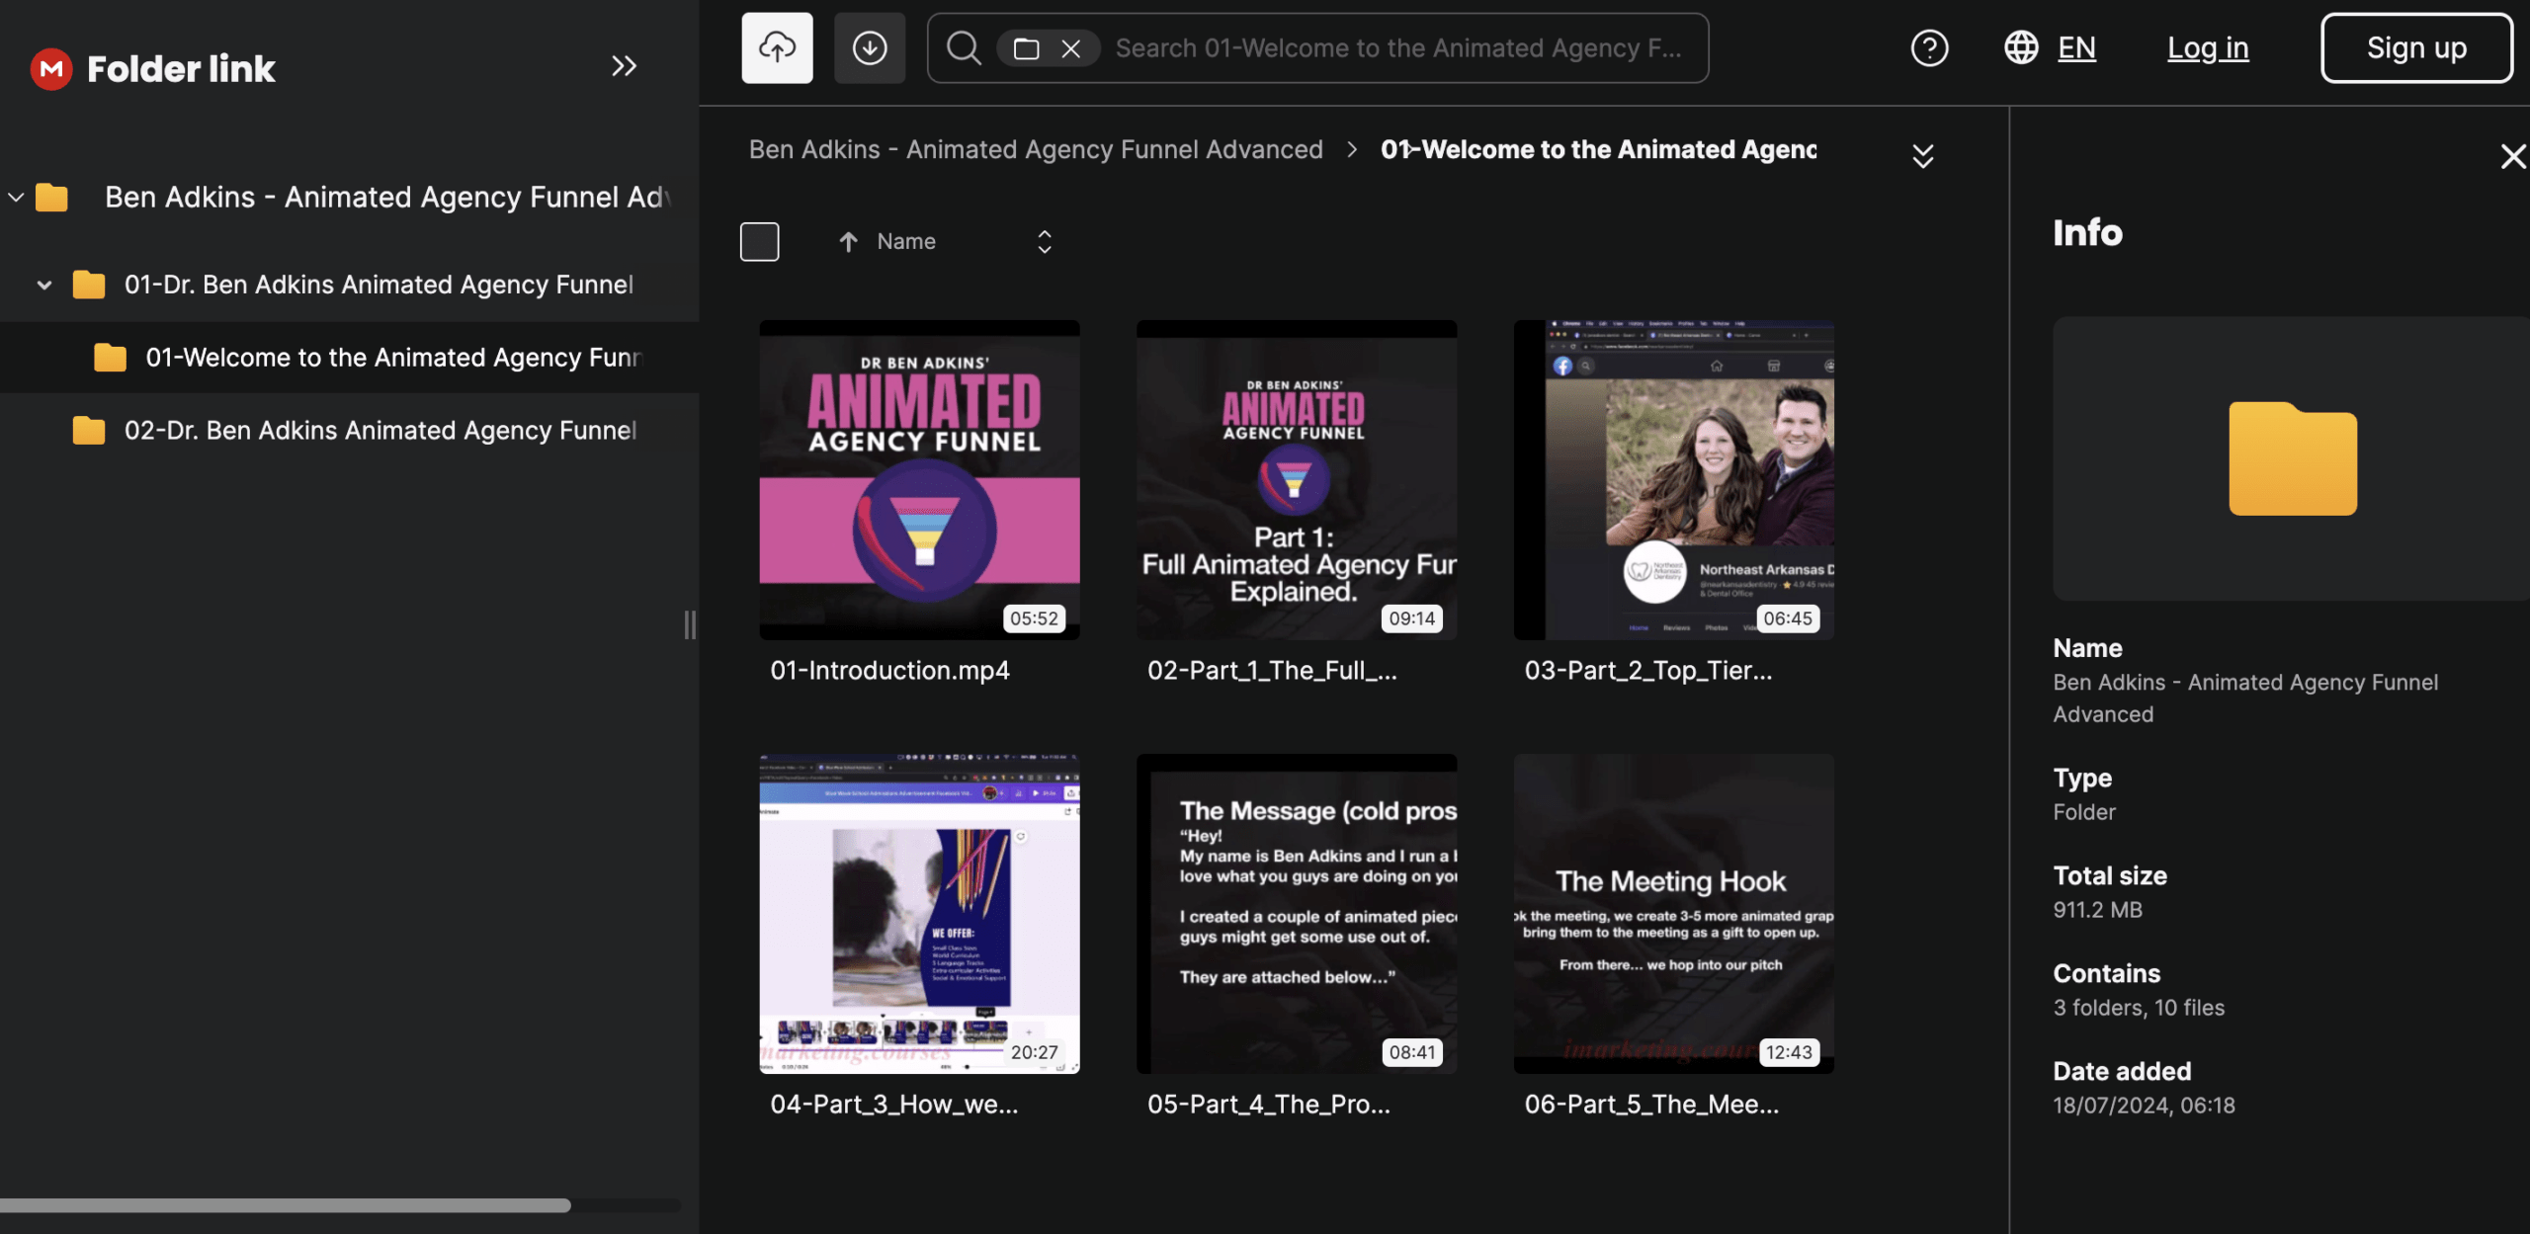Open the 01-Introduction.mp4 video thumbnail
The width and height of the screenshot is (2530, 1234).
click(x=918, y=479)
